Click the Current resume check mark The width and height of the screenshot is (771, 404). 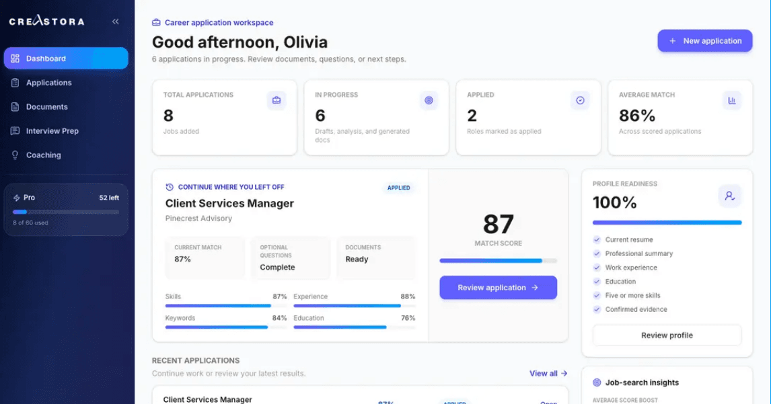(x=597, y=240)
